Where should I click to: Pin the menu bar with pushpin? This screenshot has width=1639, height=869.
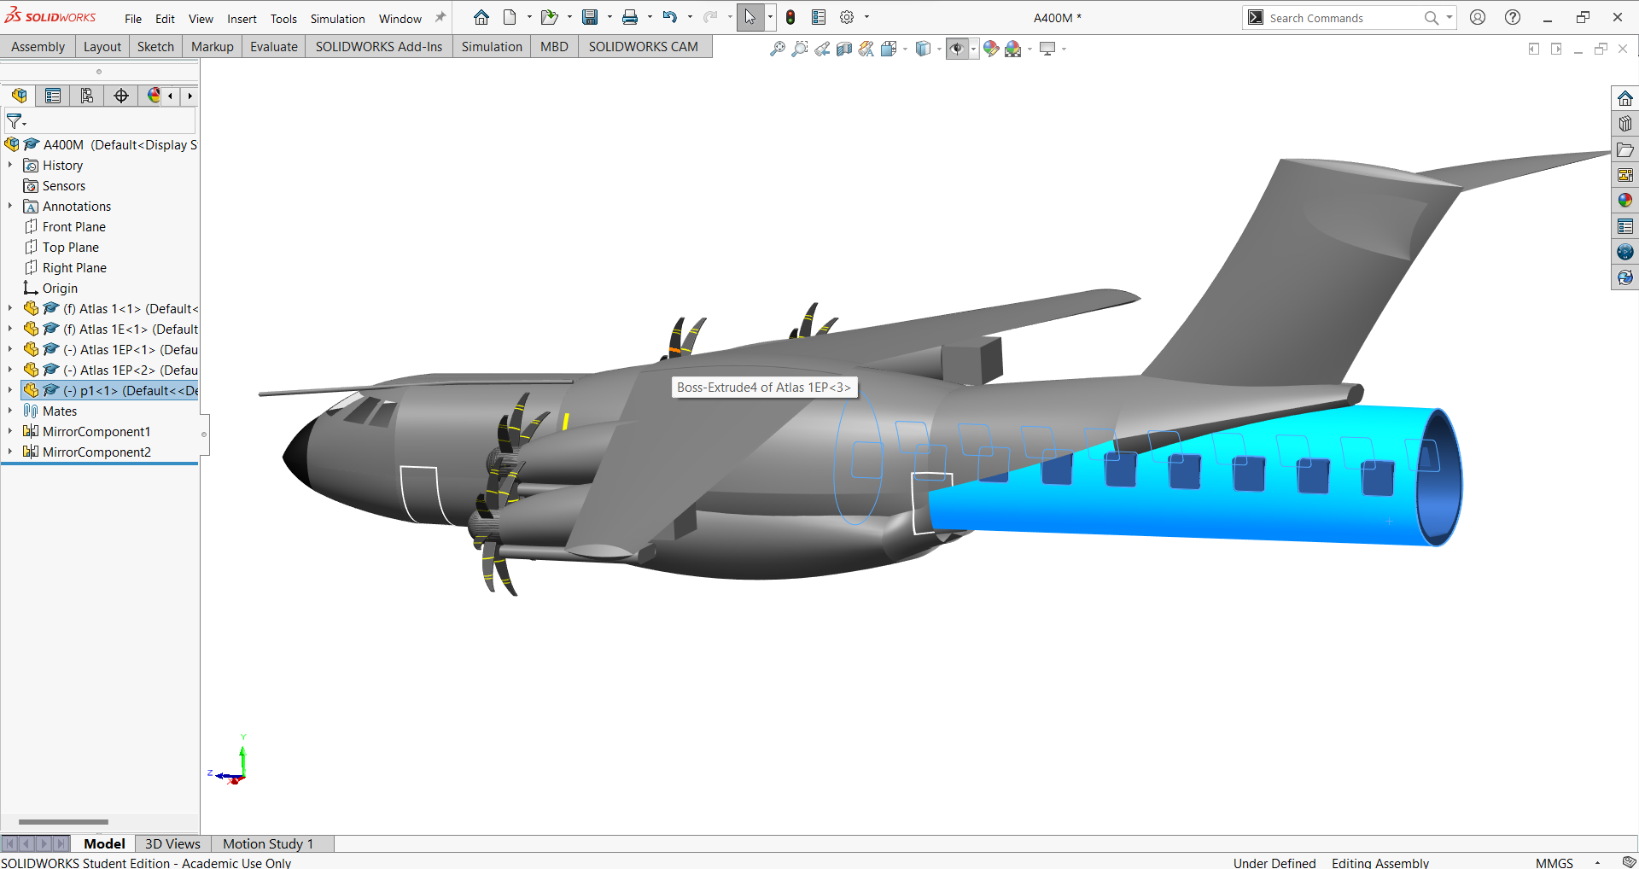[x=440, y=17]
